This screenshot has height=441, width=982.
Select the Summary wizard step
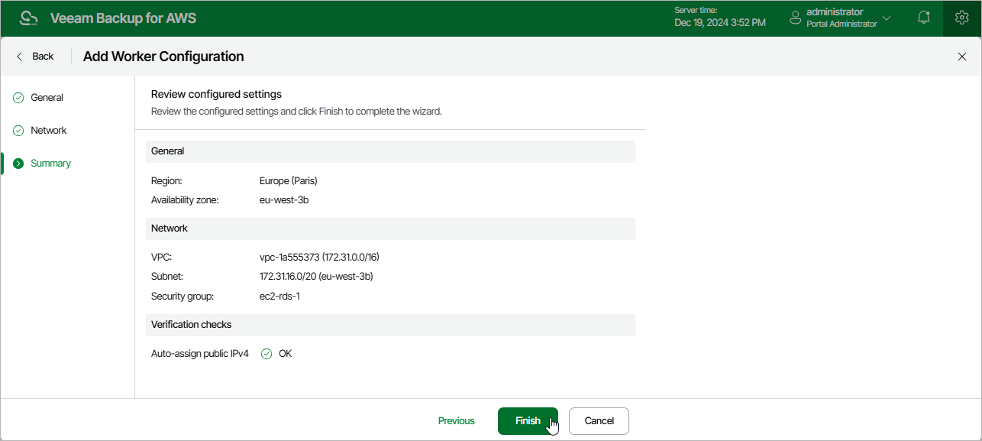pyautogui.click(x=50, y=164)
